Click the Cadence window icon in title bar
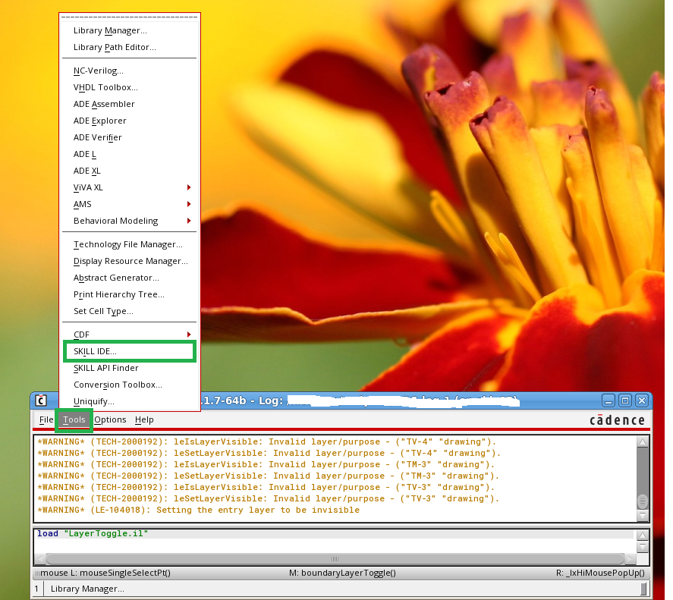Screen dimensions: 673x600 42,401
